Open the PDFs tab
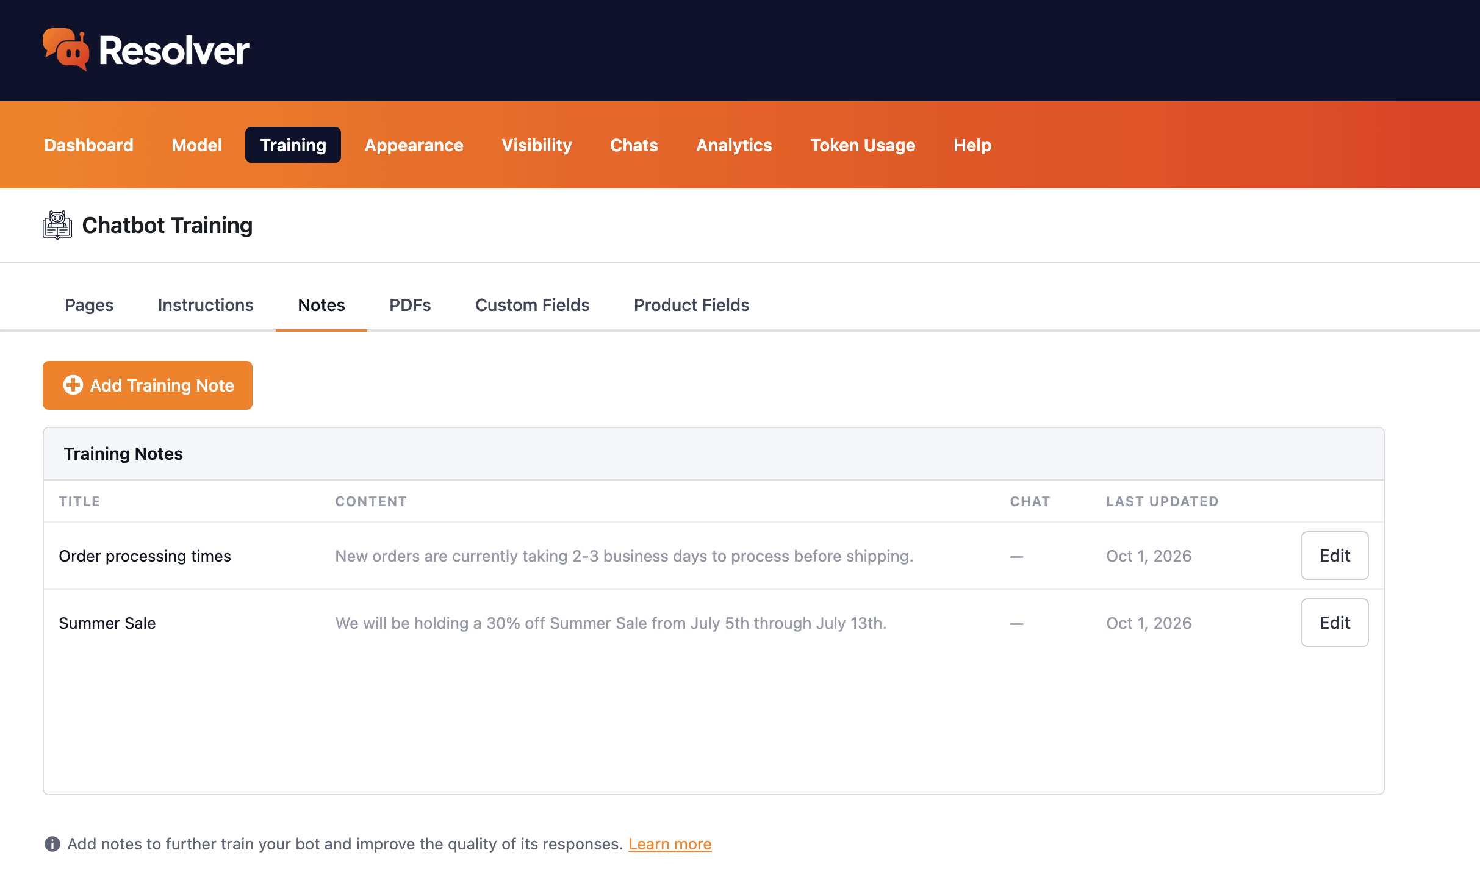Viewport: 1480px width, 894px height. tap(410, 305)
